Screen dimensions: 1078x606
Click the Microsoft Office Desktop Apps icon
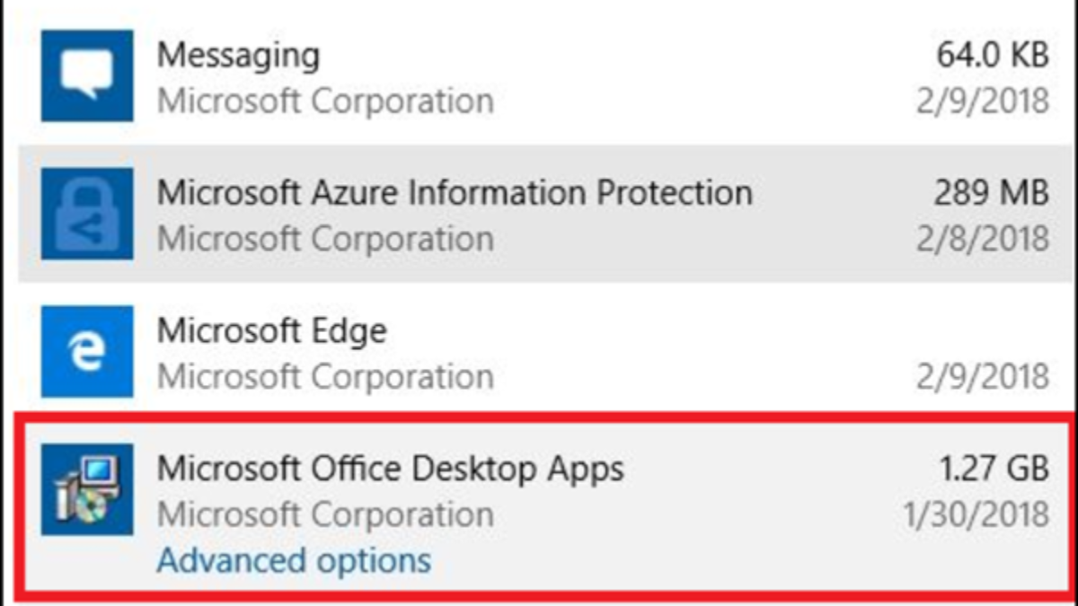tap(87, 490)
